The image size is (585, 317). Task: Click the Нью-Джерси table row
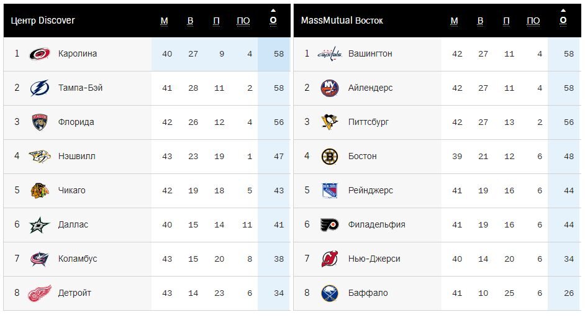click(437, 259)
